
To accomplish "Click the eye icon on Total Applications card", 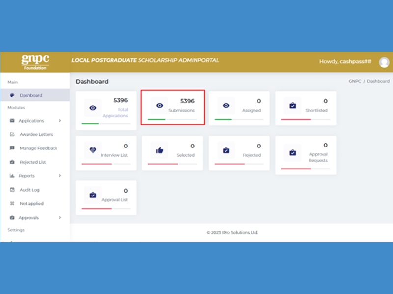I will point(93,107).
